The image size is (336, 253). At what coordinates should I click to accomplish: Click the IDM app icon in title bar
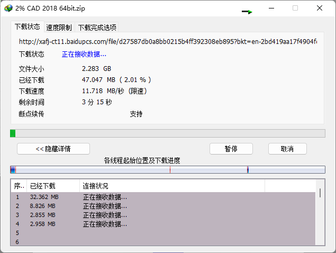[7, 8]
